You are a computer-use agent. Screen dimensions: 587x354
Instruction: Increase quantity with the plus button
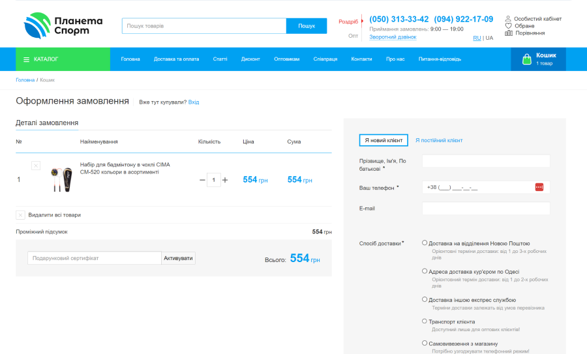(x=225, y=180)
